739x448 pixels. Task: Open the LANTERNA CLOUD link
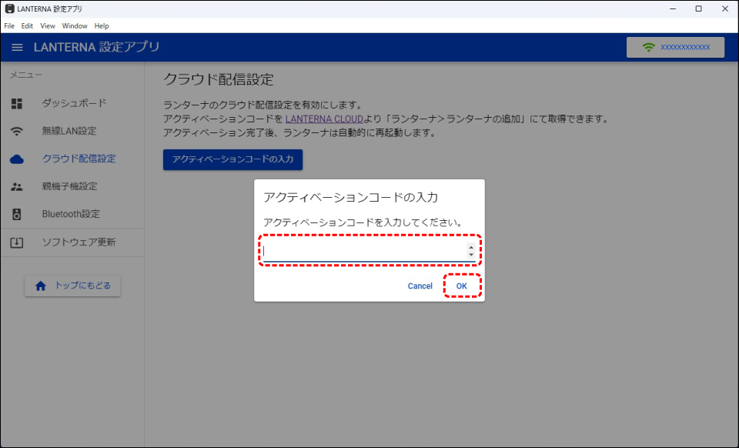coord(324,119)
